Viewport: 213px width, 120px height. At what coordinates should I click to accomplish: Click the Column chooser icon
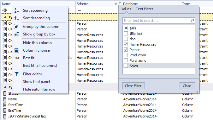coord(17,50)
